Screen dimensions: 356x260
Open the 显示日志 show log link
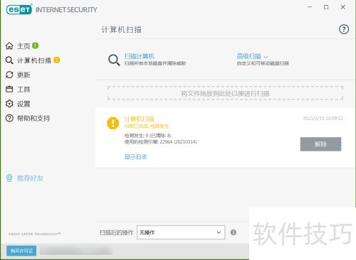[136, 157]
